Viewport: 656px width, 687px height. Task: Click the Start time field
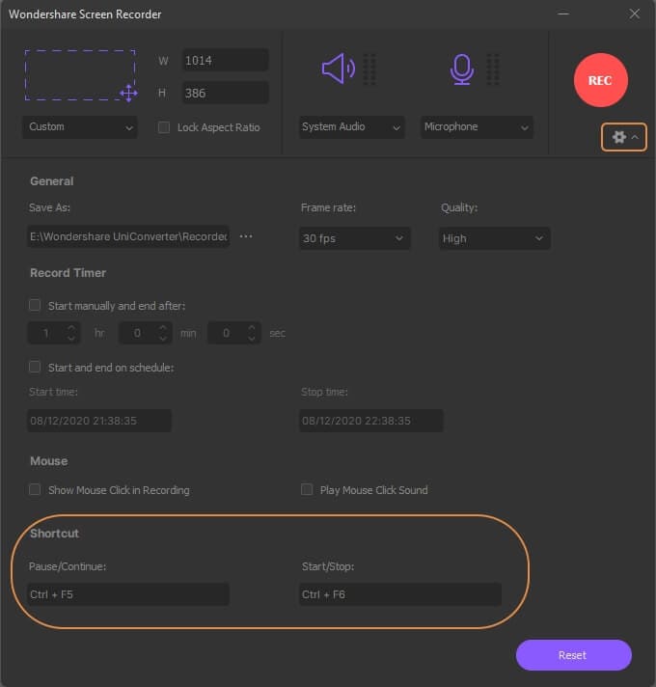click(99, 421)
